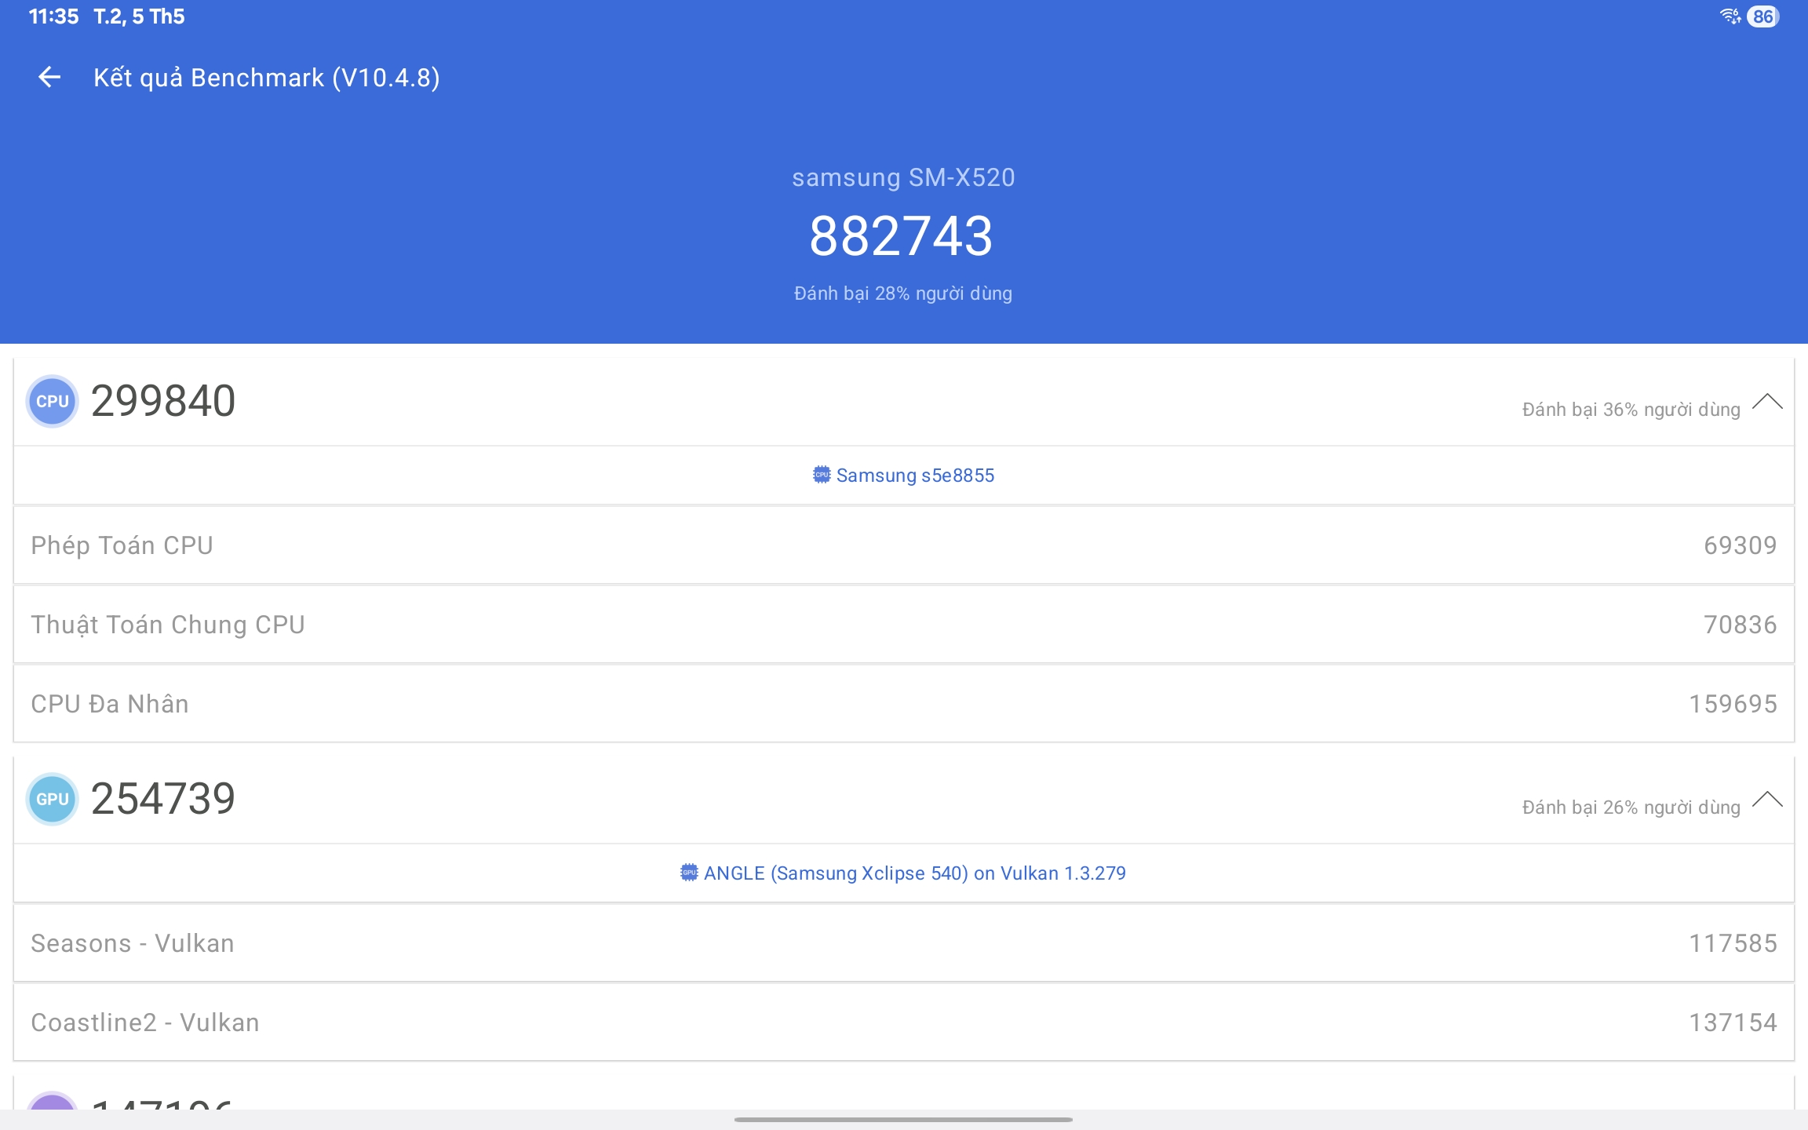1808x1130 pixels.
Task: Tap the date T.2, 5 Th5
Action: click(x=139, y=16)
